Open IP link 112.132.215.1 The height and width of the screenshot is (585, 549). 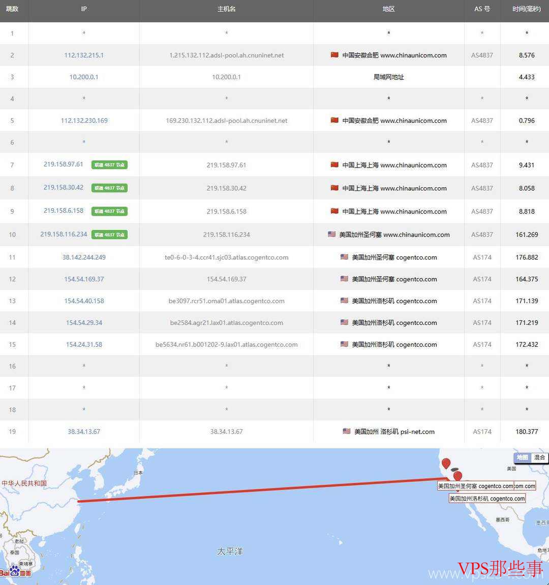pos(84,55)
